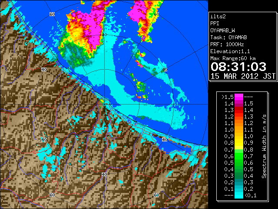The image size is (278, 209).
Task: Pick the yellow 0.8–0.9 legend color
Action: pyautogui.click(x=238, y=143)
